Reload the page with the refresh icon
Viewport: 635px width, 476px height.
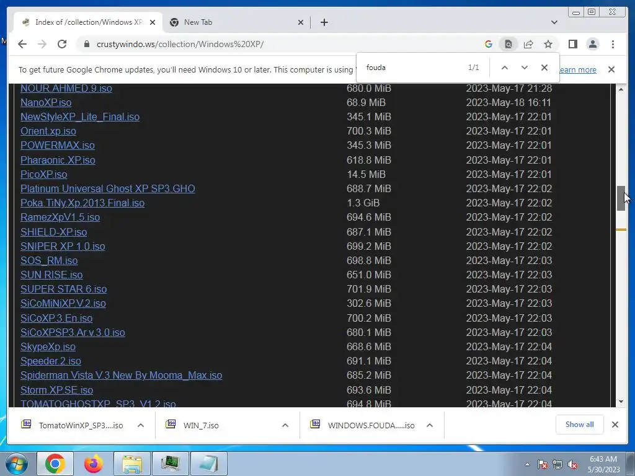tap(62, 44)
